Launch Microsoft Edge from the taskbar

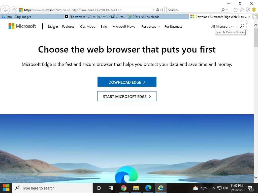click(x=148, y=188)
